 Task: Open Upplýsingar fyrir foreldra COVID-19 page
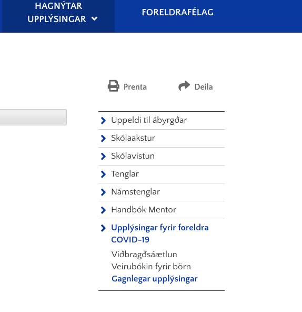[160, 233]
